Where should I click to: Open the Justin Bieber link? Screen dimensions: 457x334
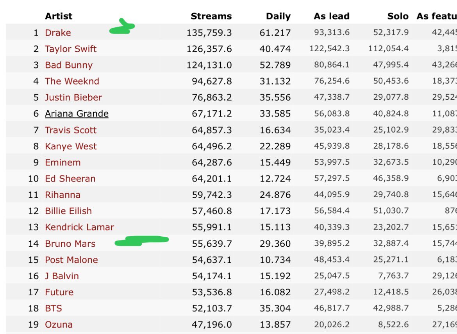click(73, 97)
